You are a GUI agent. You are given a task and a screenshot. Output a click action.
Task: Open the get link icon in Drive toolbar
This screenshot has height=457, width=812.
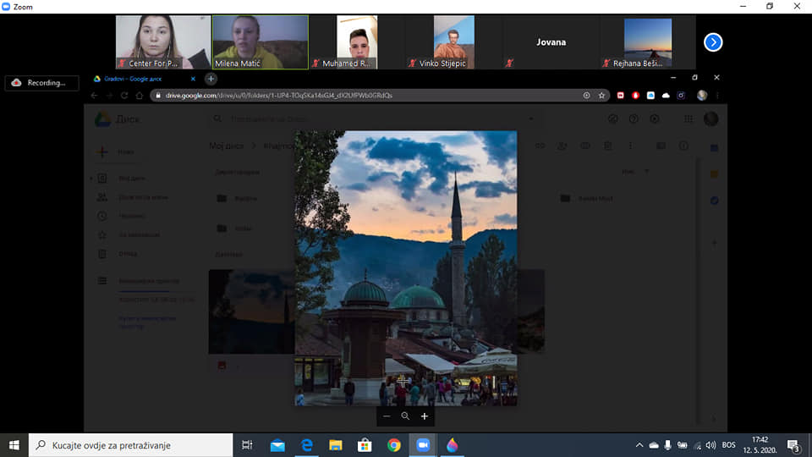click(540, 146)
